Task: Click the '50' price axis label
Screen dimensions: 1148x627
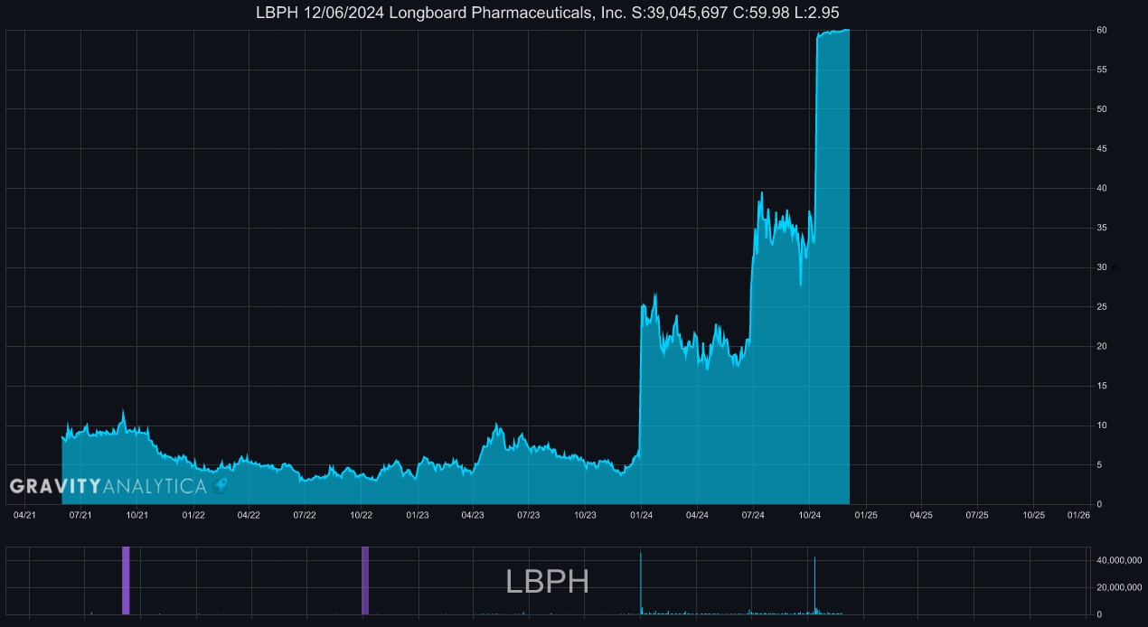Action: coord(1102,109)
